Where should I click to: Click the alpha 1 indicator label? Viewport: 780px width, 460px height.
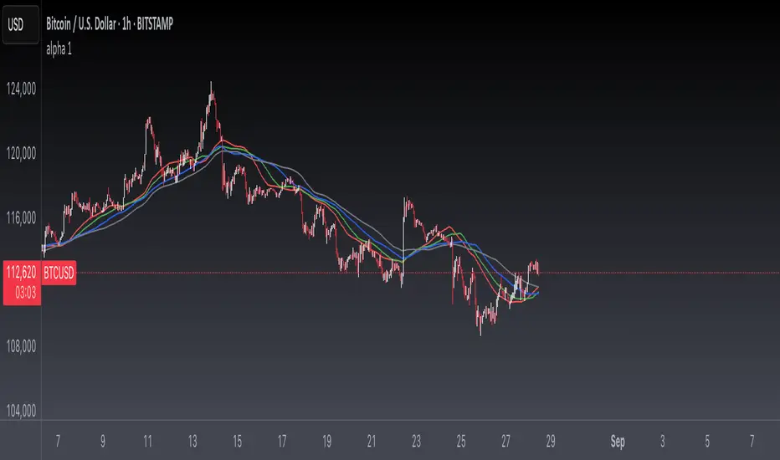coord(59,49)
